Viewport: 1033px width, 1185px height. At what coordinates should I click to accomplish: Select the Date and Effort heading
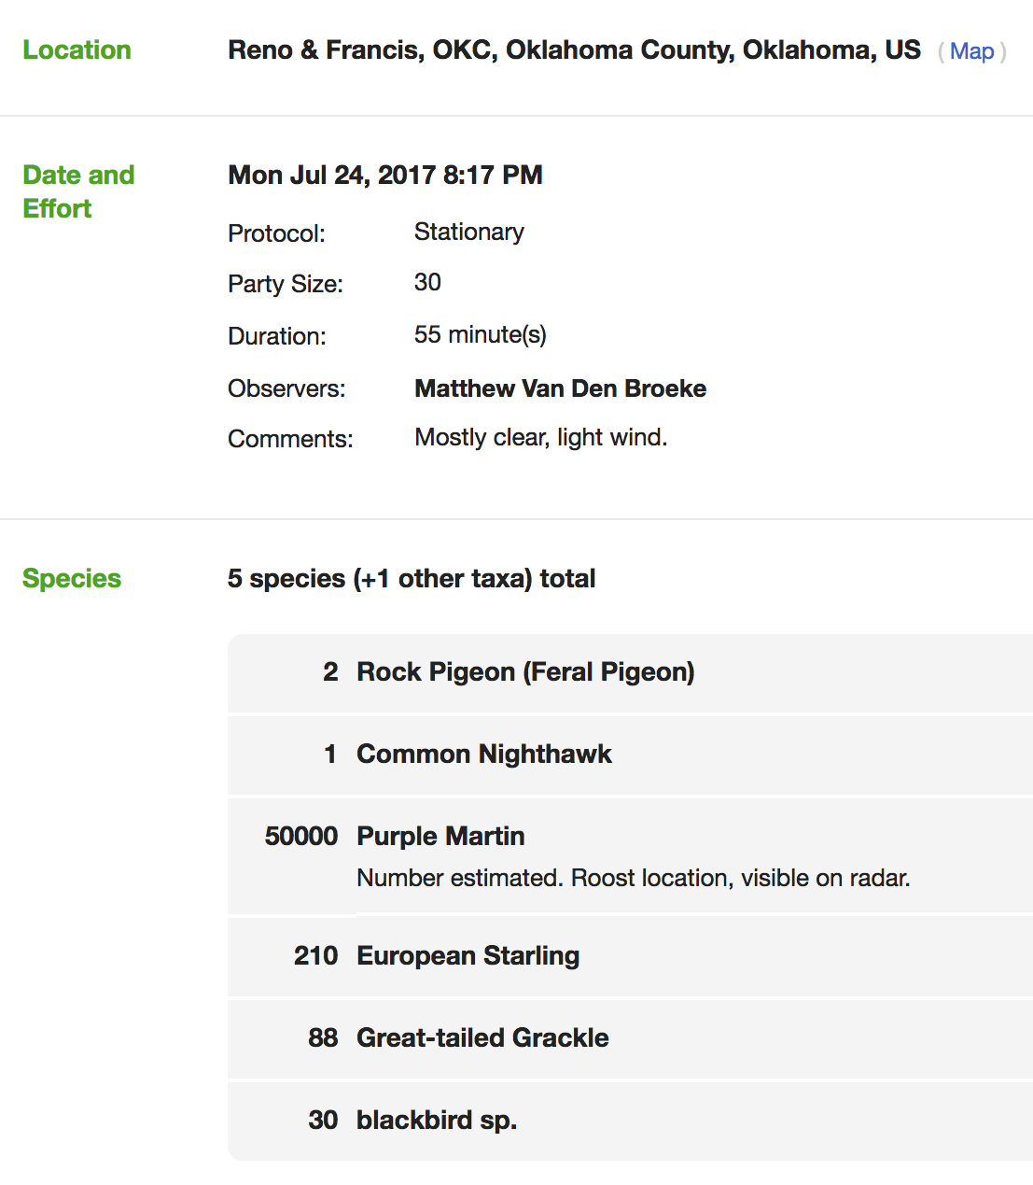(78, 191)
